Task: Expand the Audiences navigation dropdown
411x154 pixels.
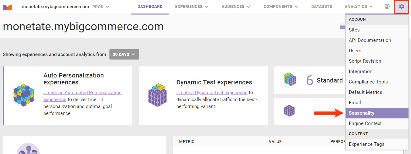Action: (236, 7)
